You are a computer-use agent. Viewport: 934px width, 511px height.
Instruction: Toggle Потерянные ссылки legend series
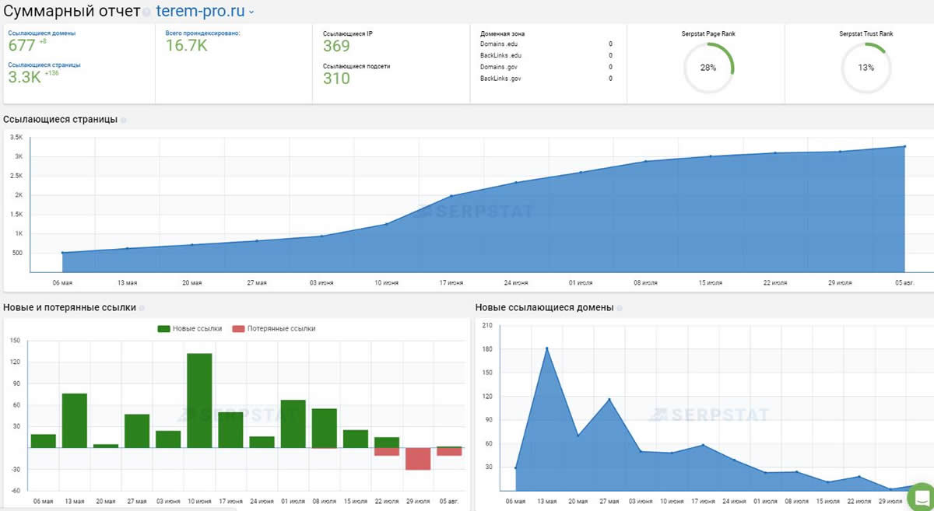[x=281, y=328]
